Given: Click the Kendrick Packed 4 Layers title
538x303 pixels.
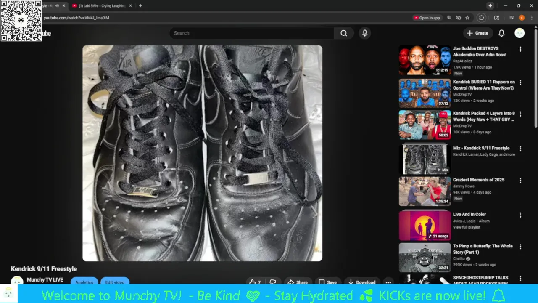Looking at the screenshot, I should (x=484, y=117).
